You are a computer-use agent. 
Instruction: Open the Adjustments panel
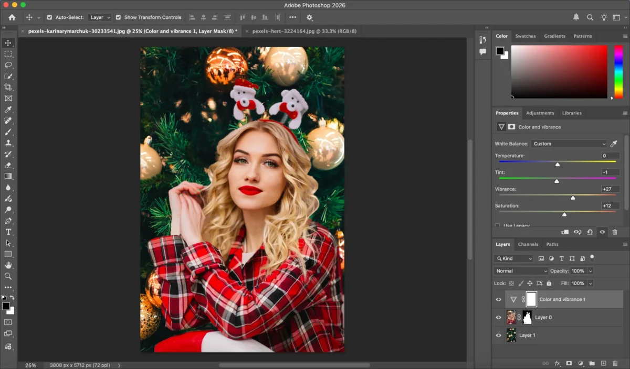[540, 113]
